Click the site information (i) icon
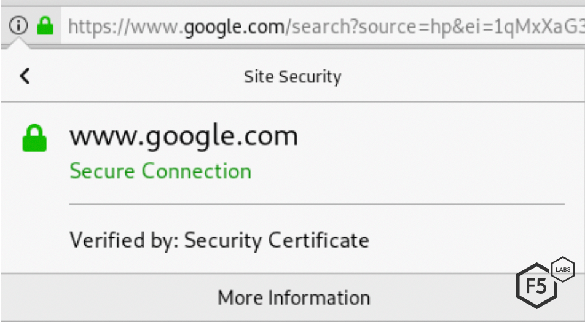Viewport: 585px width, 322px height. (x=20, y=26)
